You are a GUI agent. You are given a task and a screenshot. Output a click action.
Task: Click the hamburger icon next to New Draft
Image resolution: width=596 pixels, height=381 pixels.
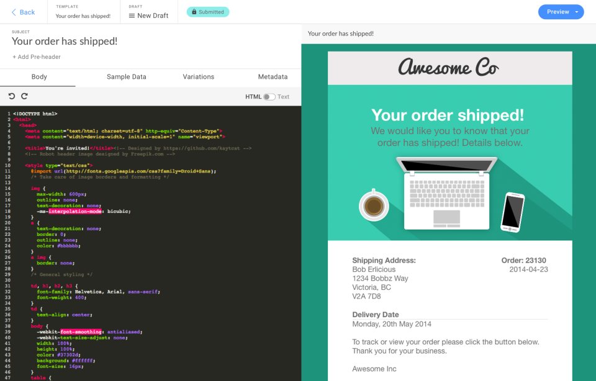[131, 14]
